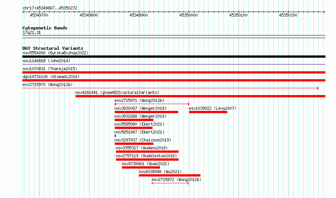Open the nsv4738461 (Quan2021) label
Viewport: 336px width, 198px height.
pos(145,164)
